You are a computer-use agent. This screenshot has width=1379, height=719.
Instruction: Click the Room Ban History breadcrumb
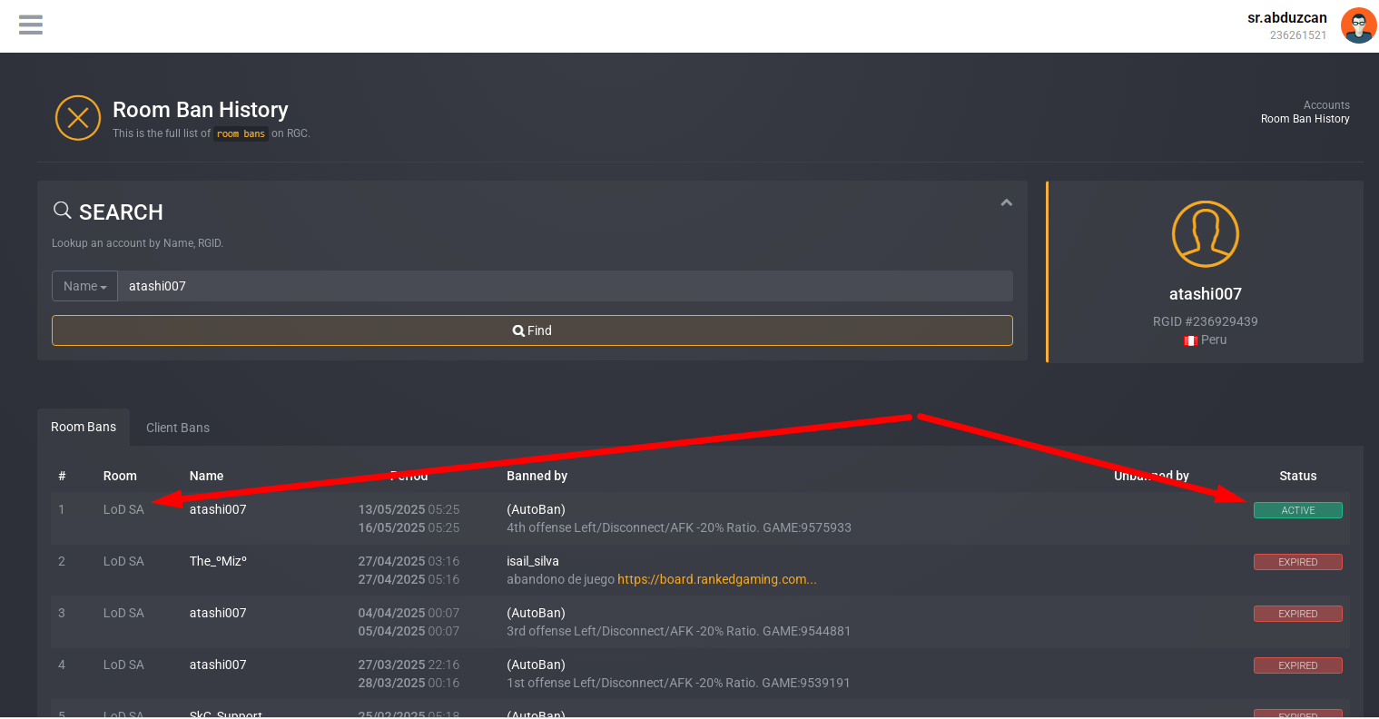point(1305,119)
